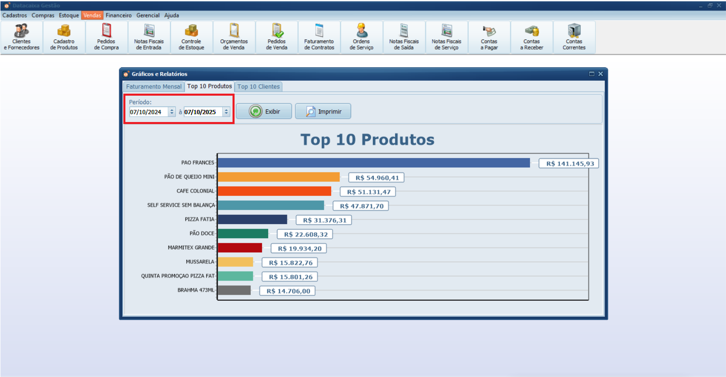Open Contas a Pagar in the toolbar
726x377 pixels.
(x=489, y=37)
